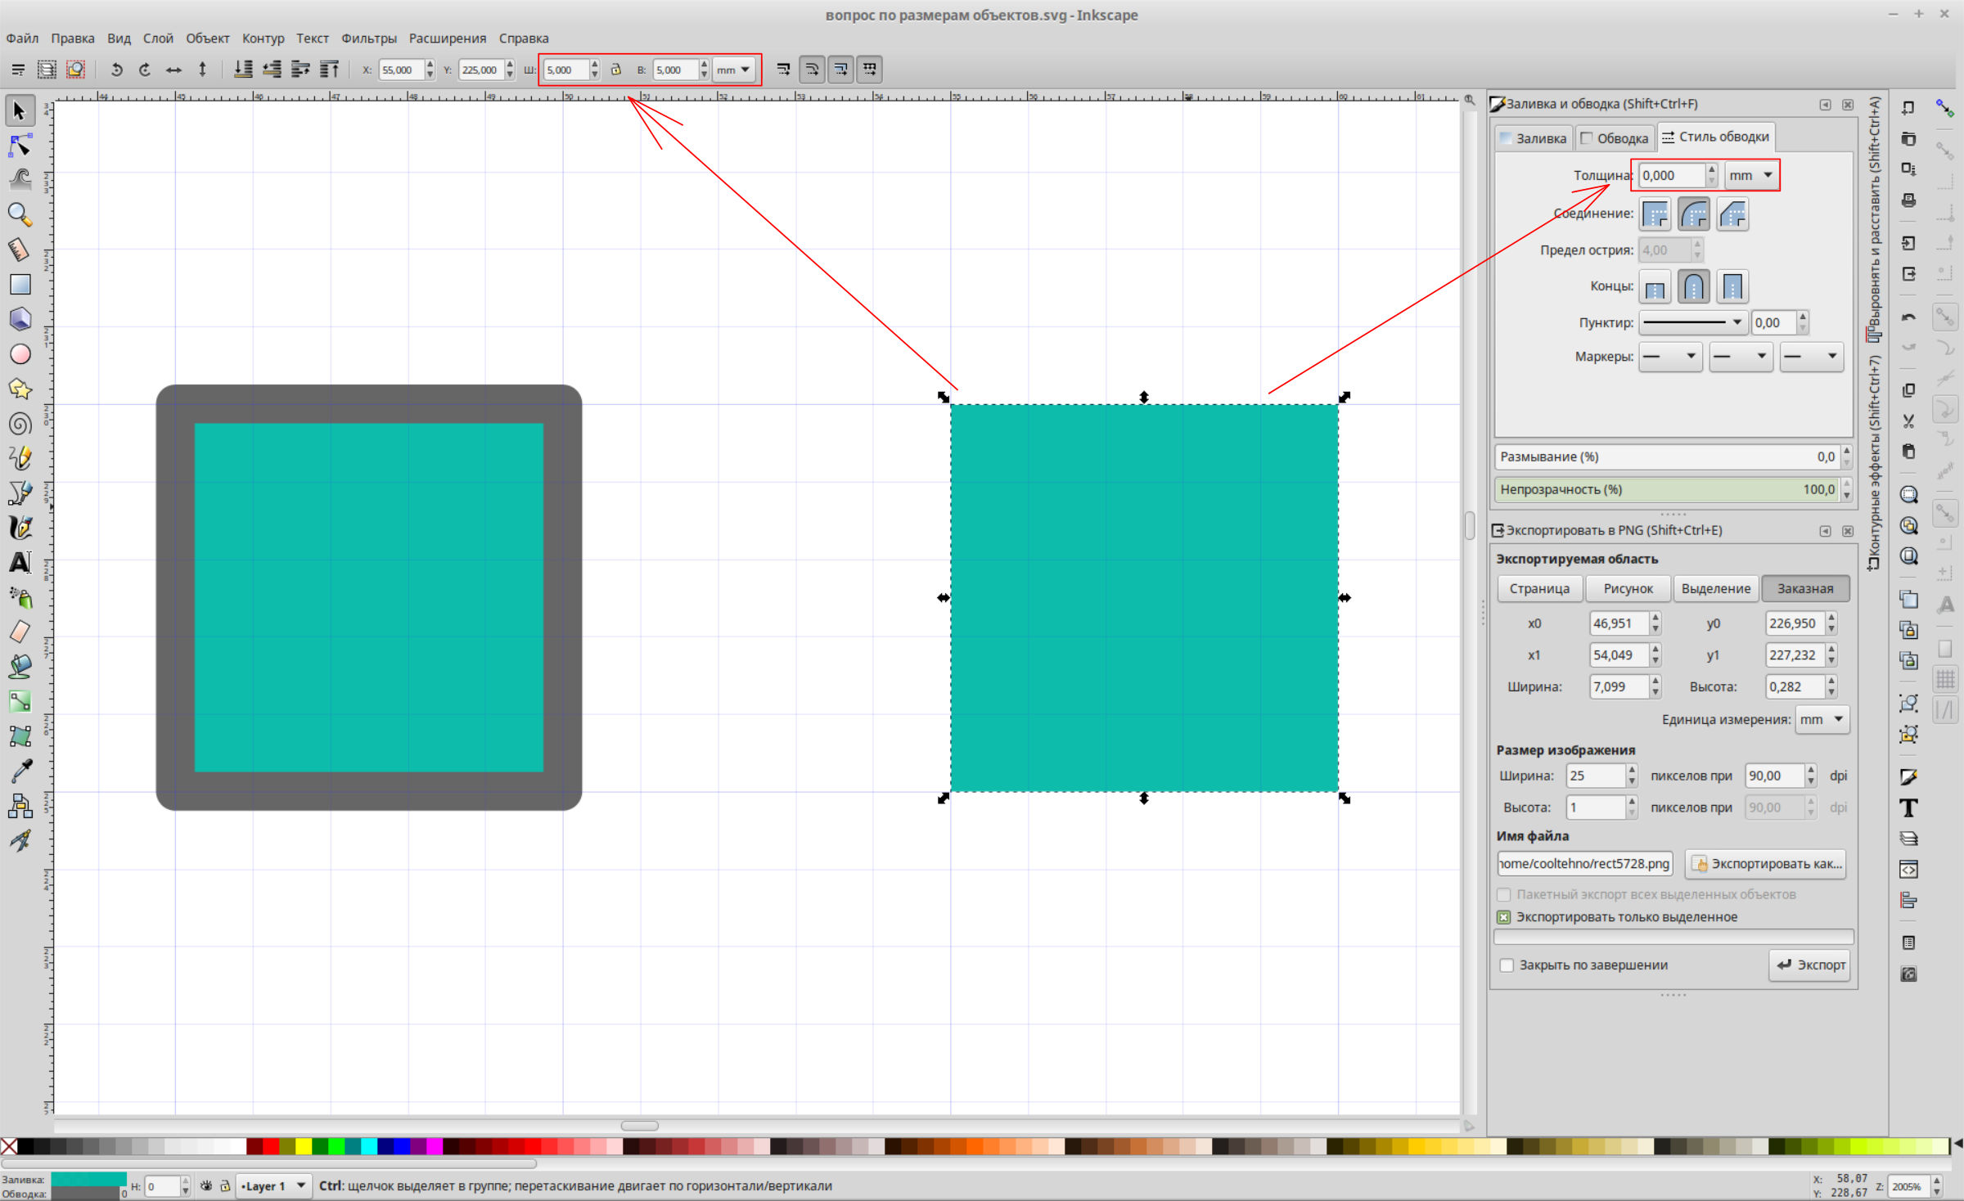
Task: Open the Пунктир dash pattern dropdown
Action: point(1691,322)
